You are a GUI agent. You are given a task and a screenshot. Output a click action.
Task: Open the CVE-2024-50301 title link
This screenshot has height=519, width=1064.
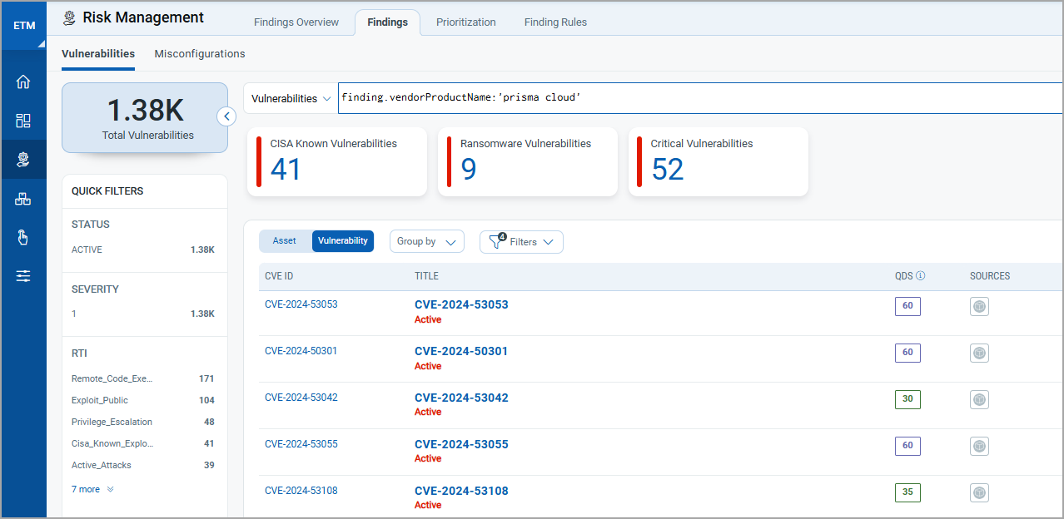[x=461, y=351]
